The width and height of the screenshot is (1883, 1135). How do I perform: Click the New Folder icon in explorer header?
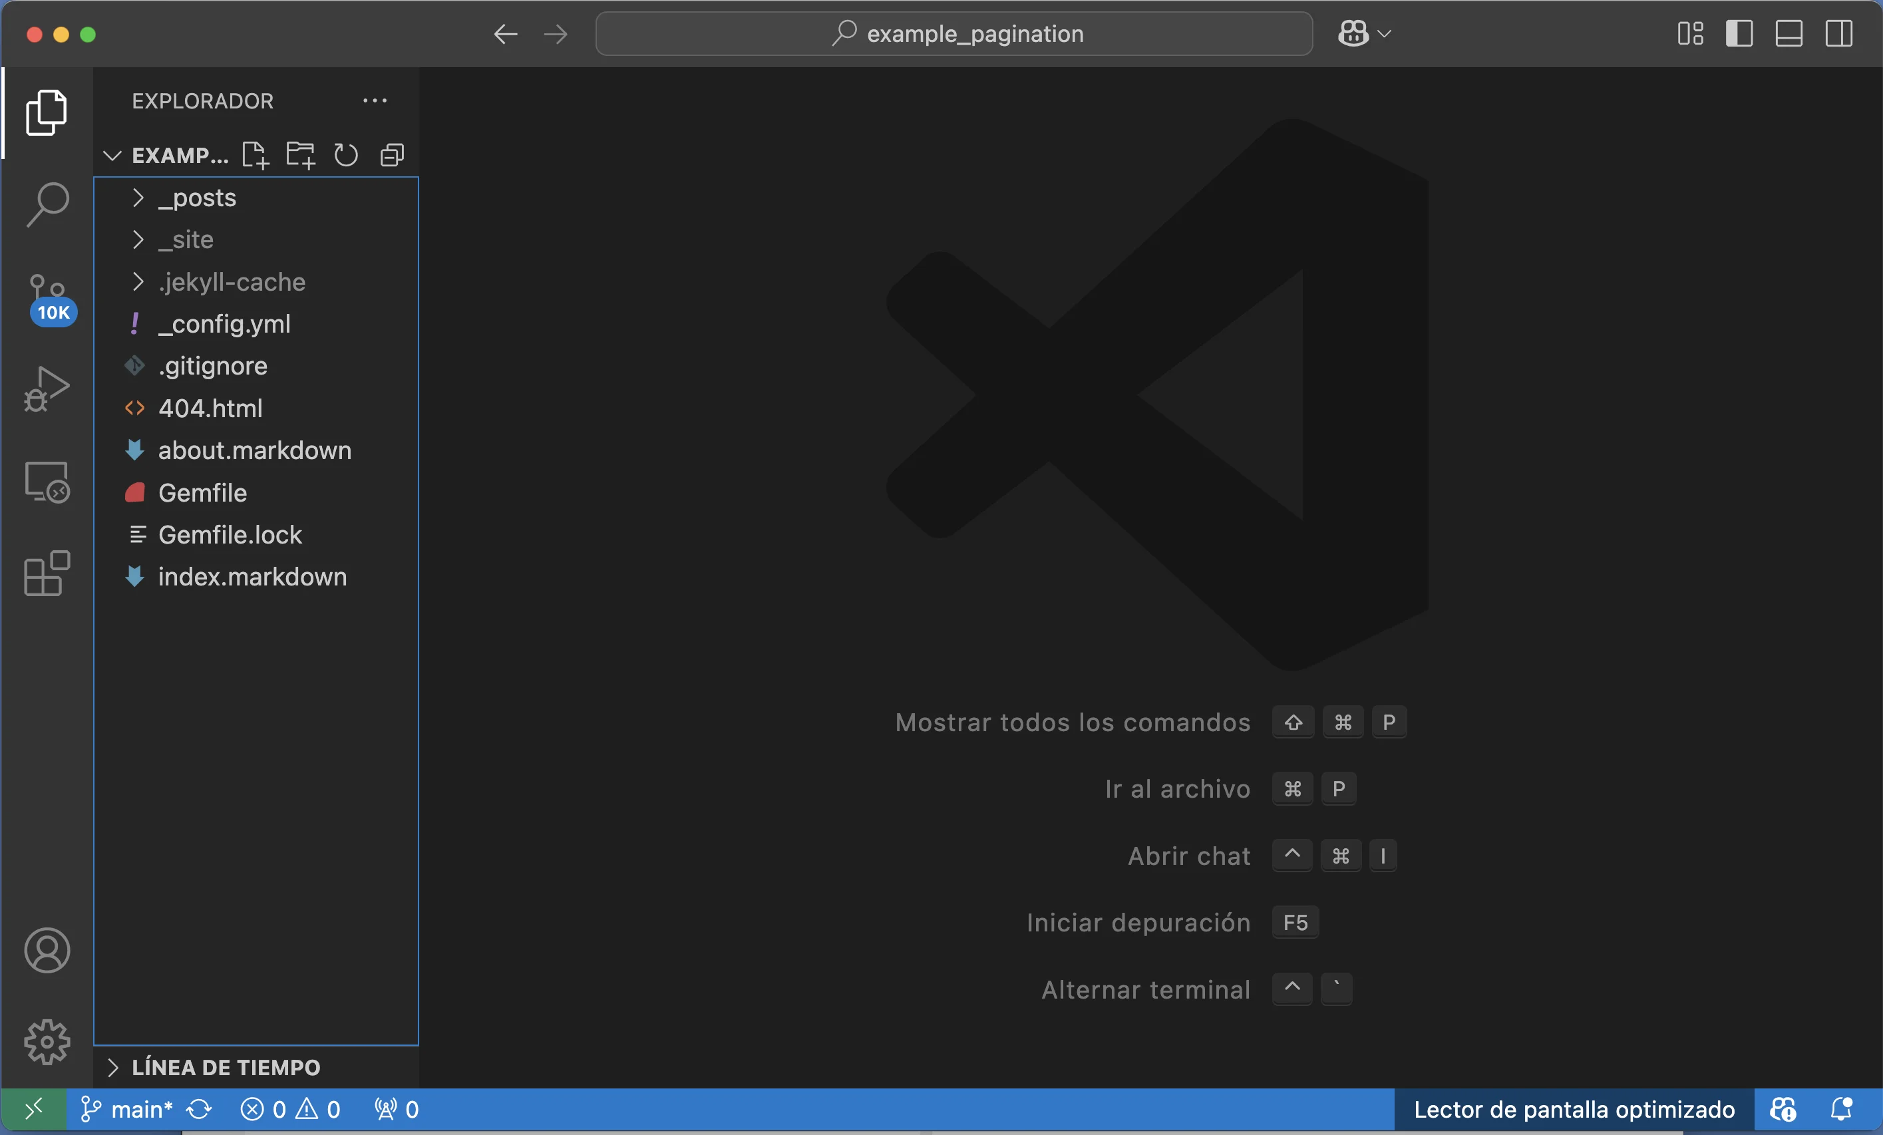click(300, 155)
